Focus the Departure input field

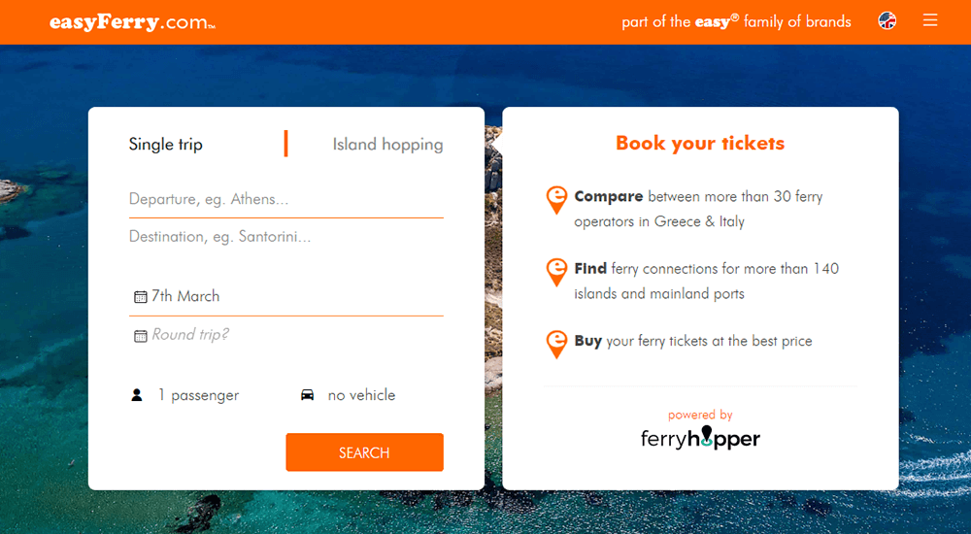(x=286, y=199)
